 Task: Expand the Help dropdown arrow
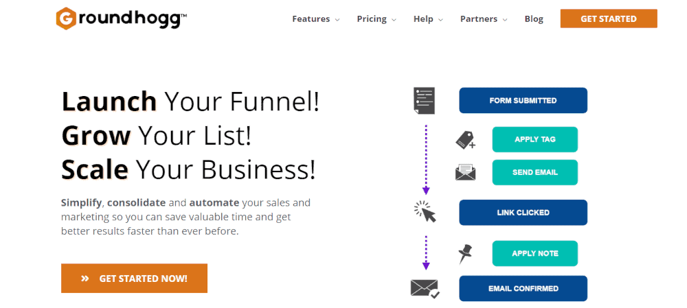[440, 20]
